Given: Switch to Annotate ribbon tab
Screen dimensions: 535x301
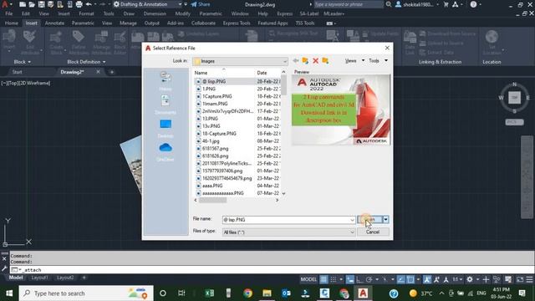Looking at the screenshot, I should point(54,23).
